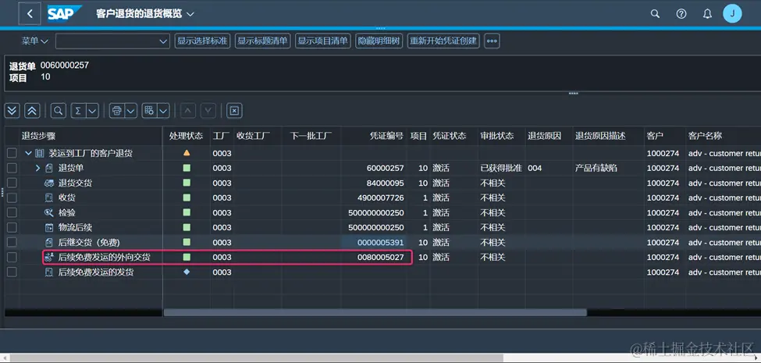The width and height of the screenshot is (761, 363).
Task: Click the icon beside 后继交货（免费）
Action: coord(49,242)
